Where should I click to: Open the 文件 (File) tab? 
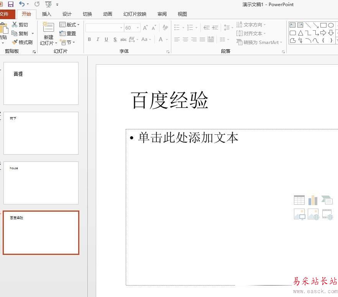pos(7,14)
